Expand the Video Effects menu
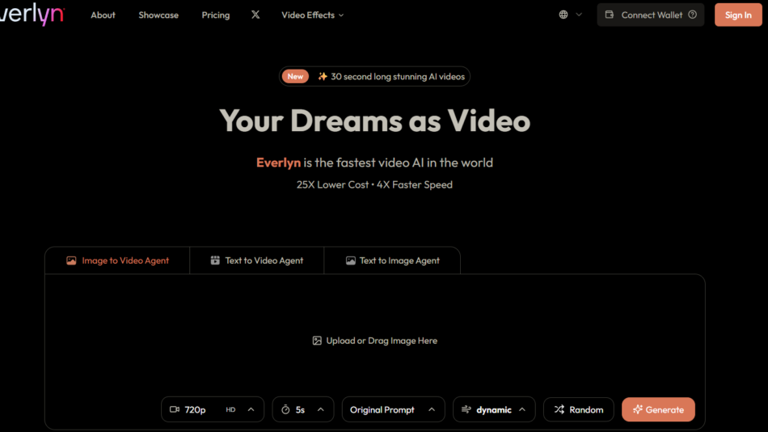The width and height of the screenshot is (768, 432). click(x=313, y=15)
